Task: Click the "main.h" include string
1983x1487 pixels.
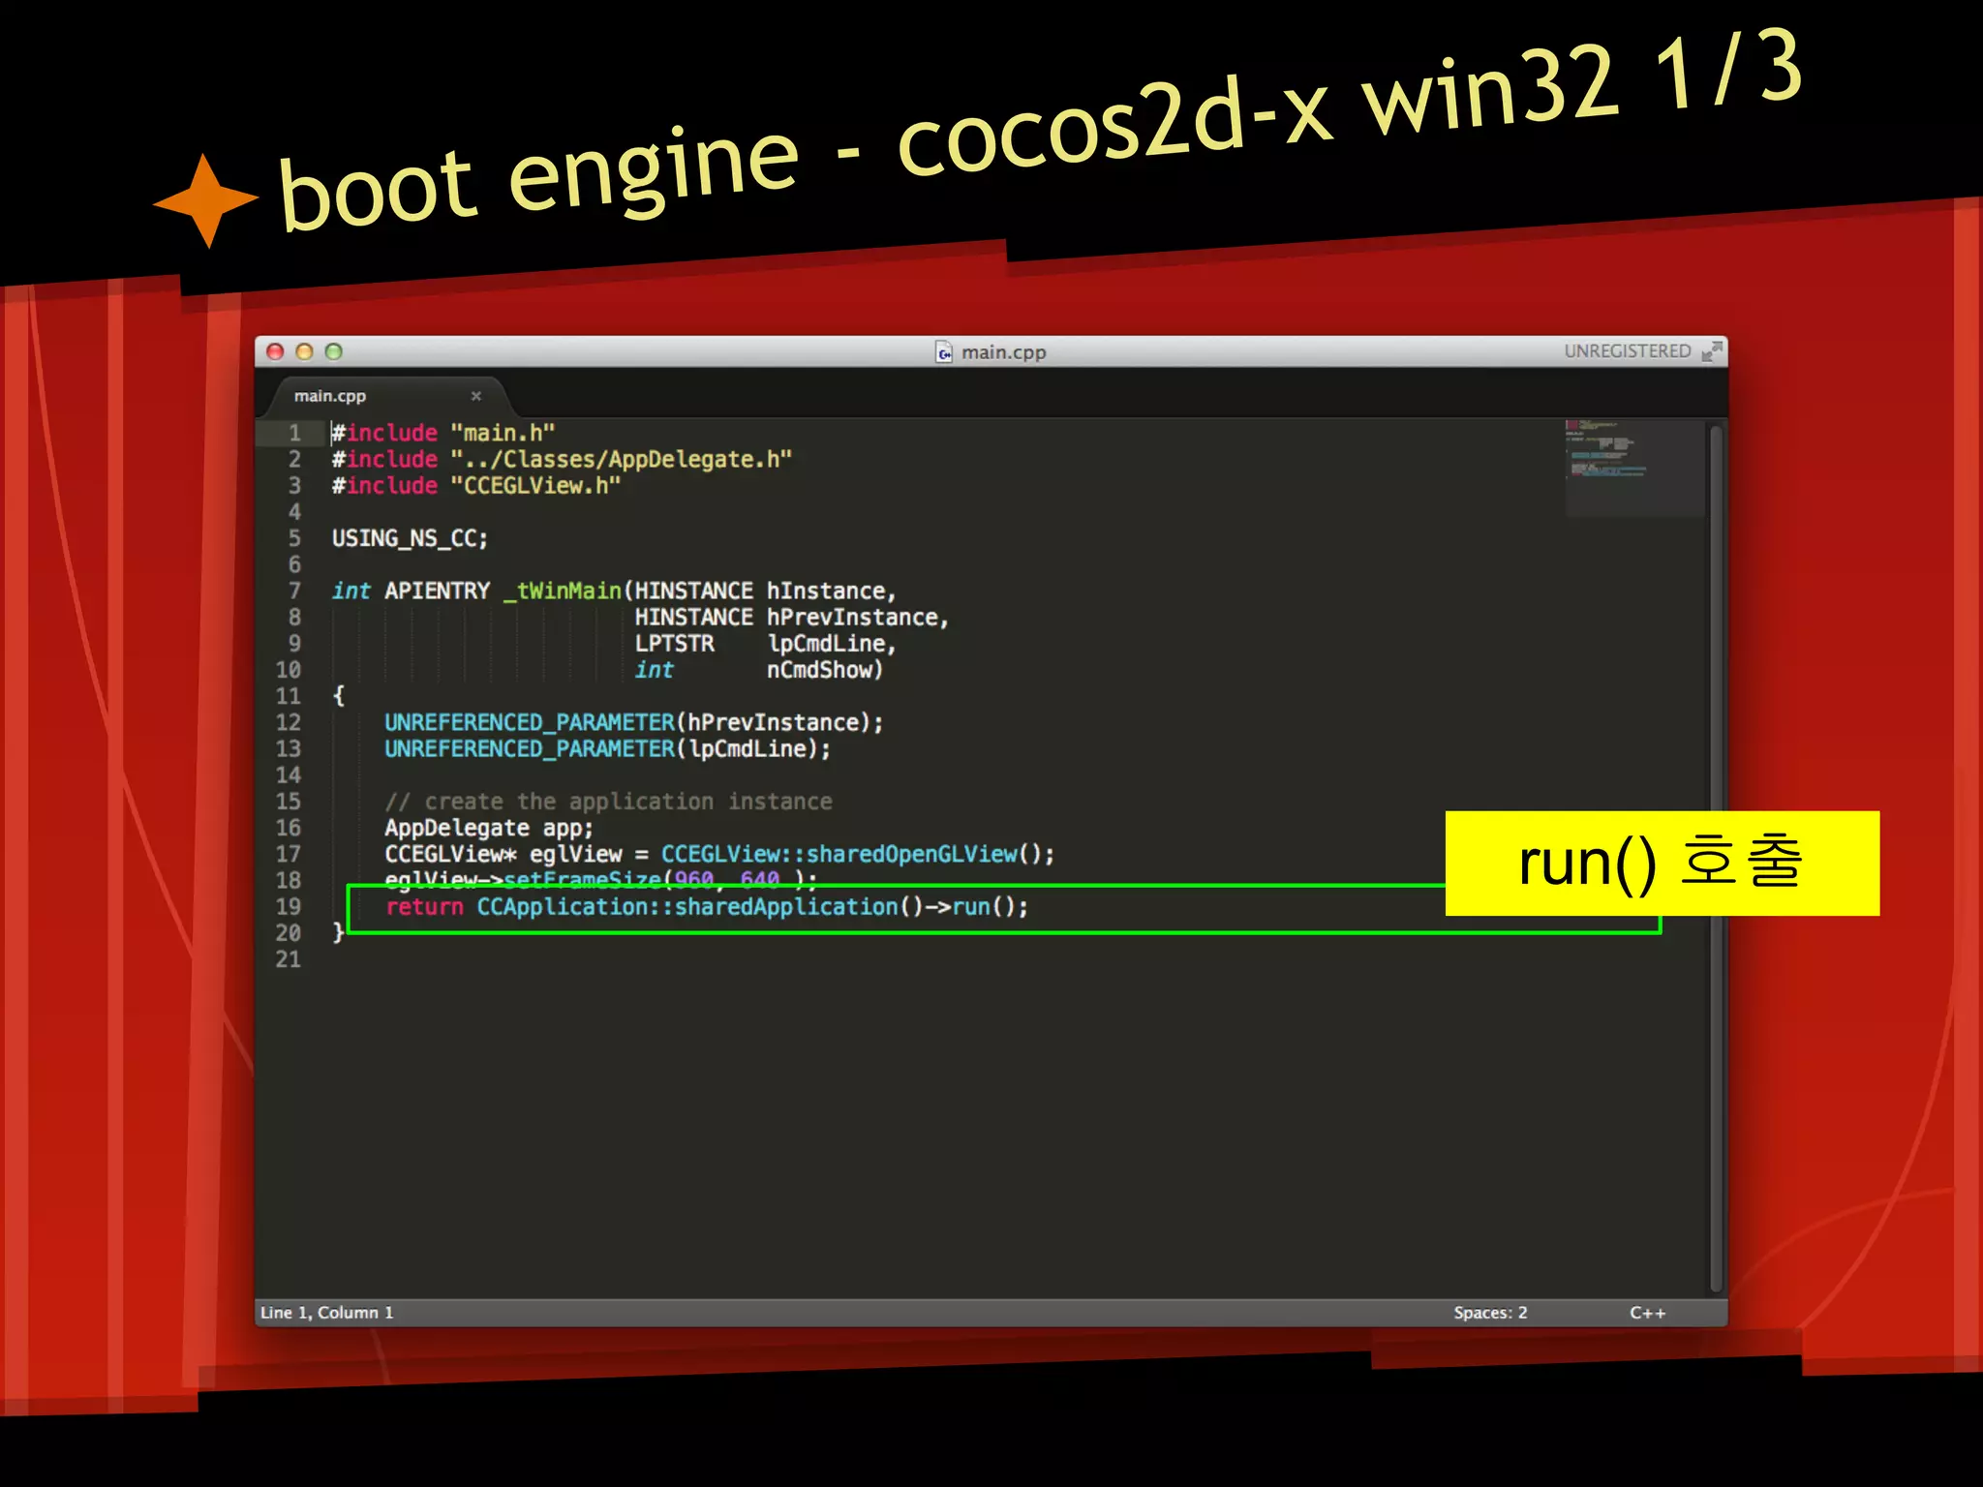Action: coord(503,433)
